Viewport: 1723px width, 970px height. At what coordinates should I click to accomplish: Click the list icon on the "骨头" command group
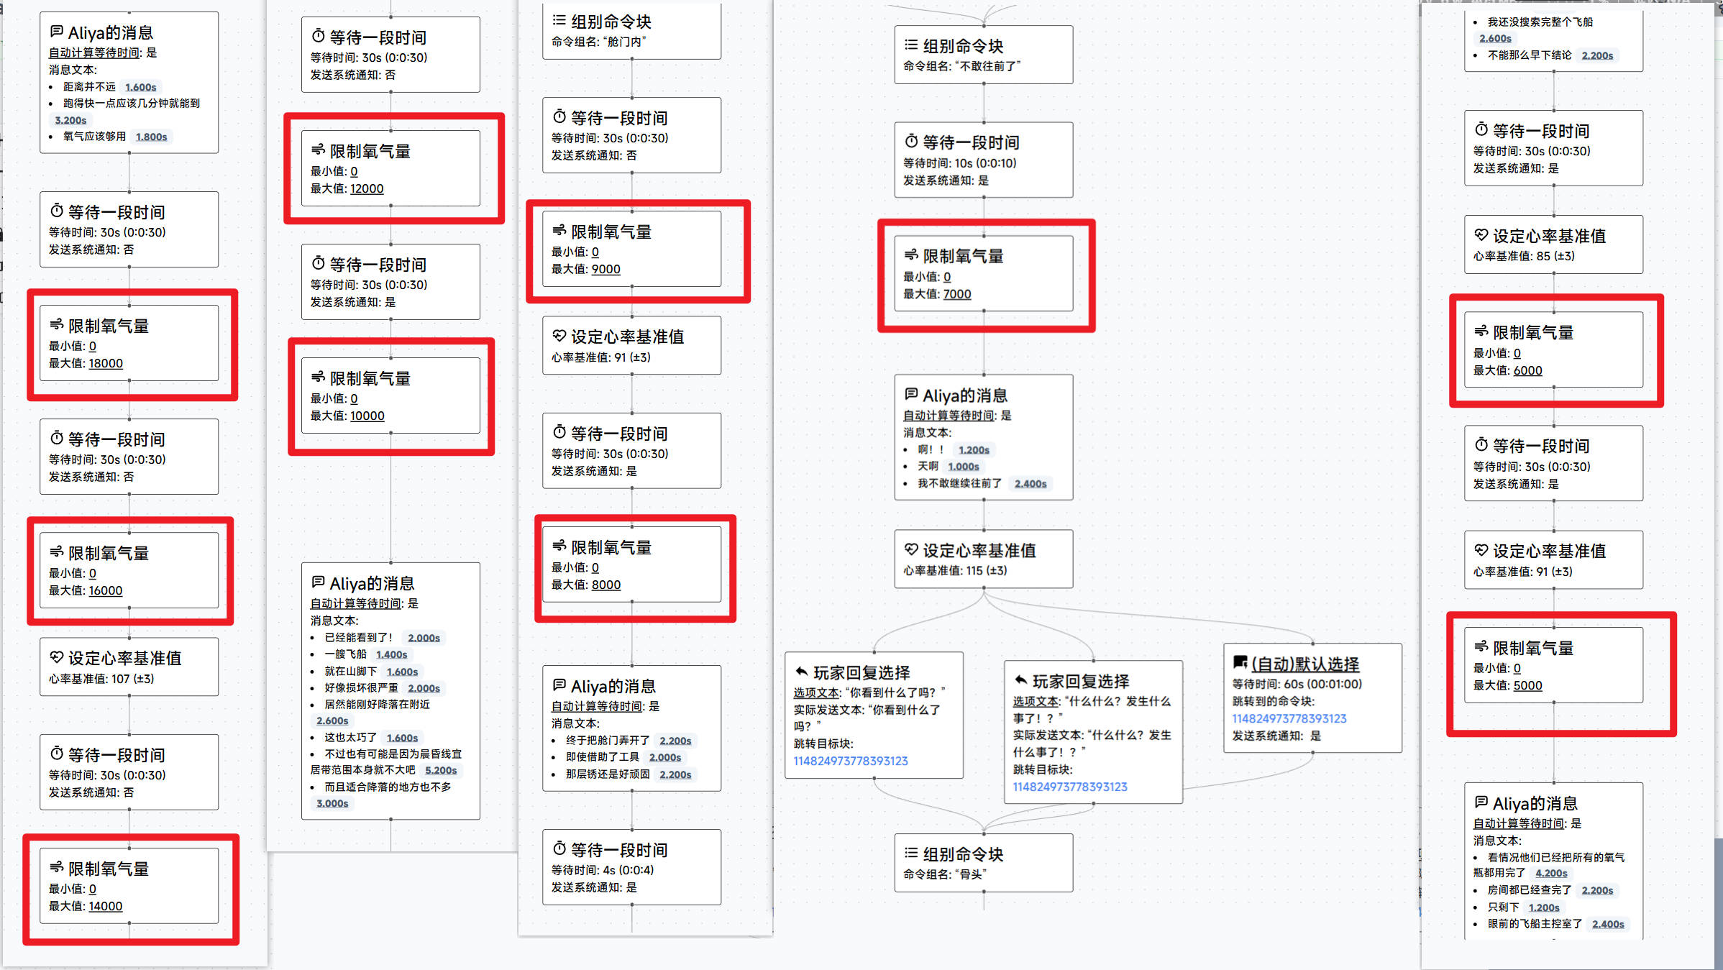911,853
